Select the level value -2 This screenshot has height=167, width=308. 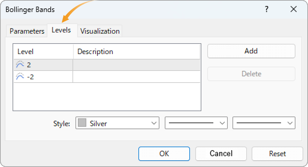(30, 77)
